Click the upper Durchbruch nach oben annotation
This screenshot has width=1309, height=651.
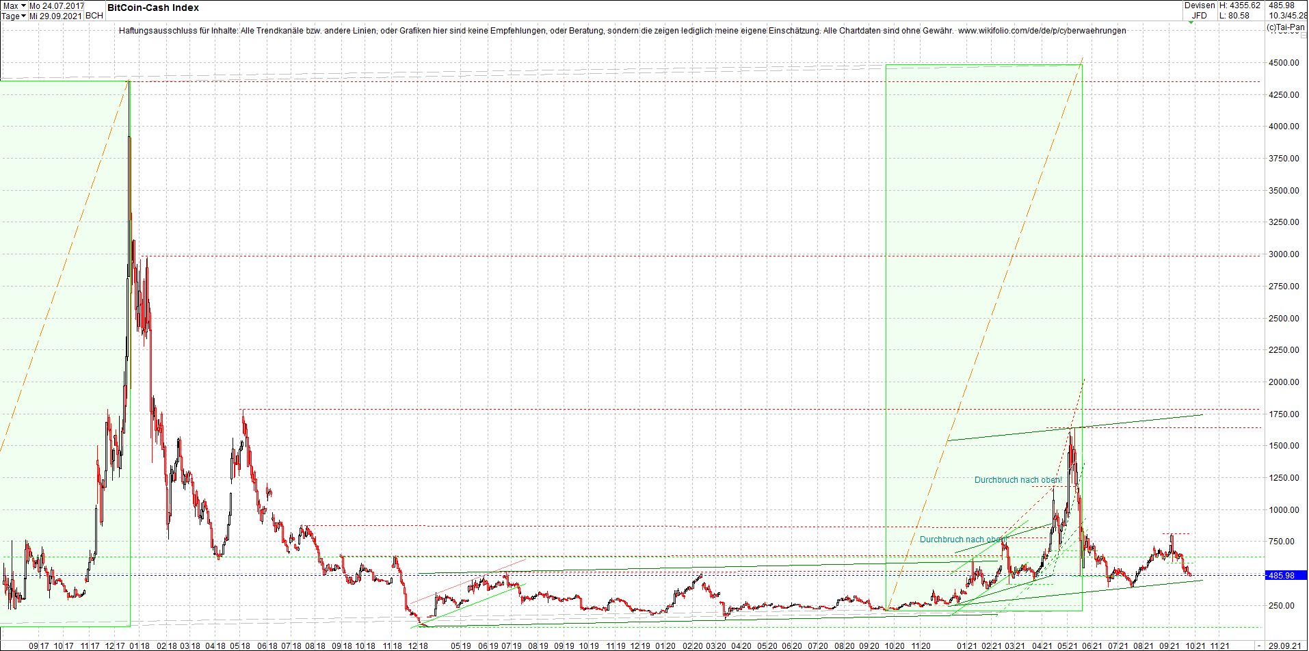(1018, 480)
